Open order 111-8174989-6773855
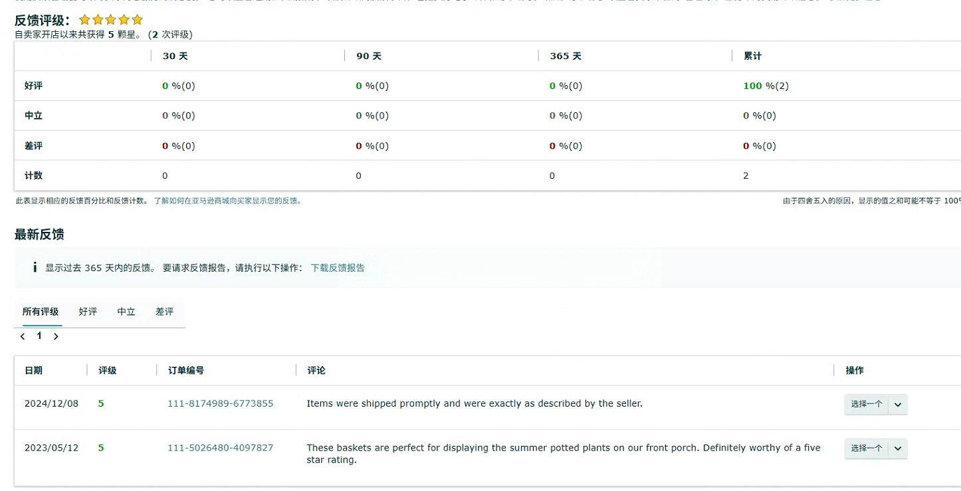Screen dimensions: 961x491 220,403
